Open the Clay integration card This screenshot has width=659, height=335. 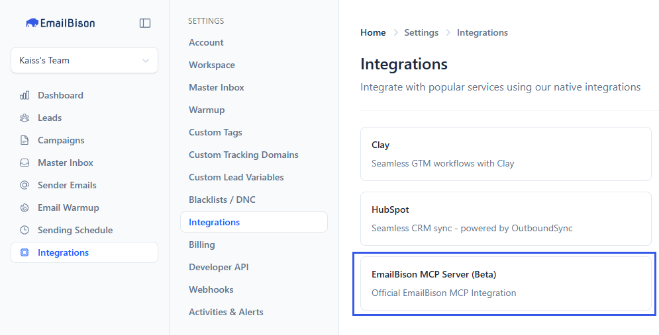(505, 154)
